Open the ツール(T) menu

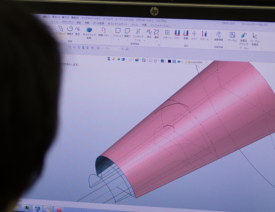click(108, 19)
